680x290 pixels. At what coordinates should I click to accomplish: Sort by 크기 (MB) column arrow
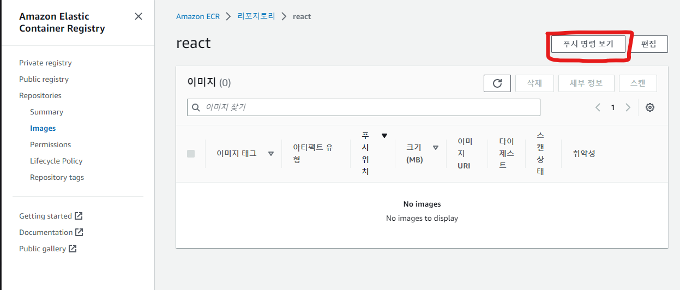coord(436,147)
